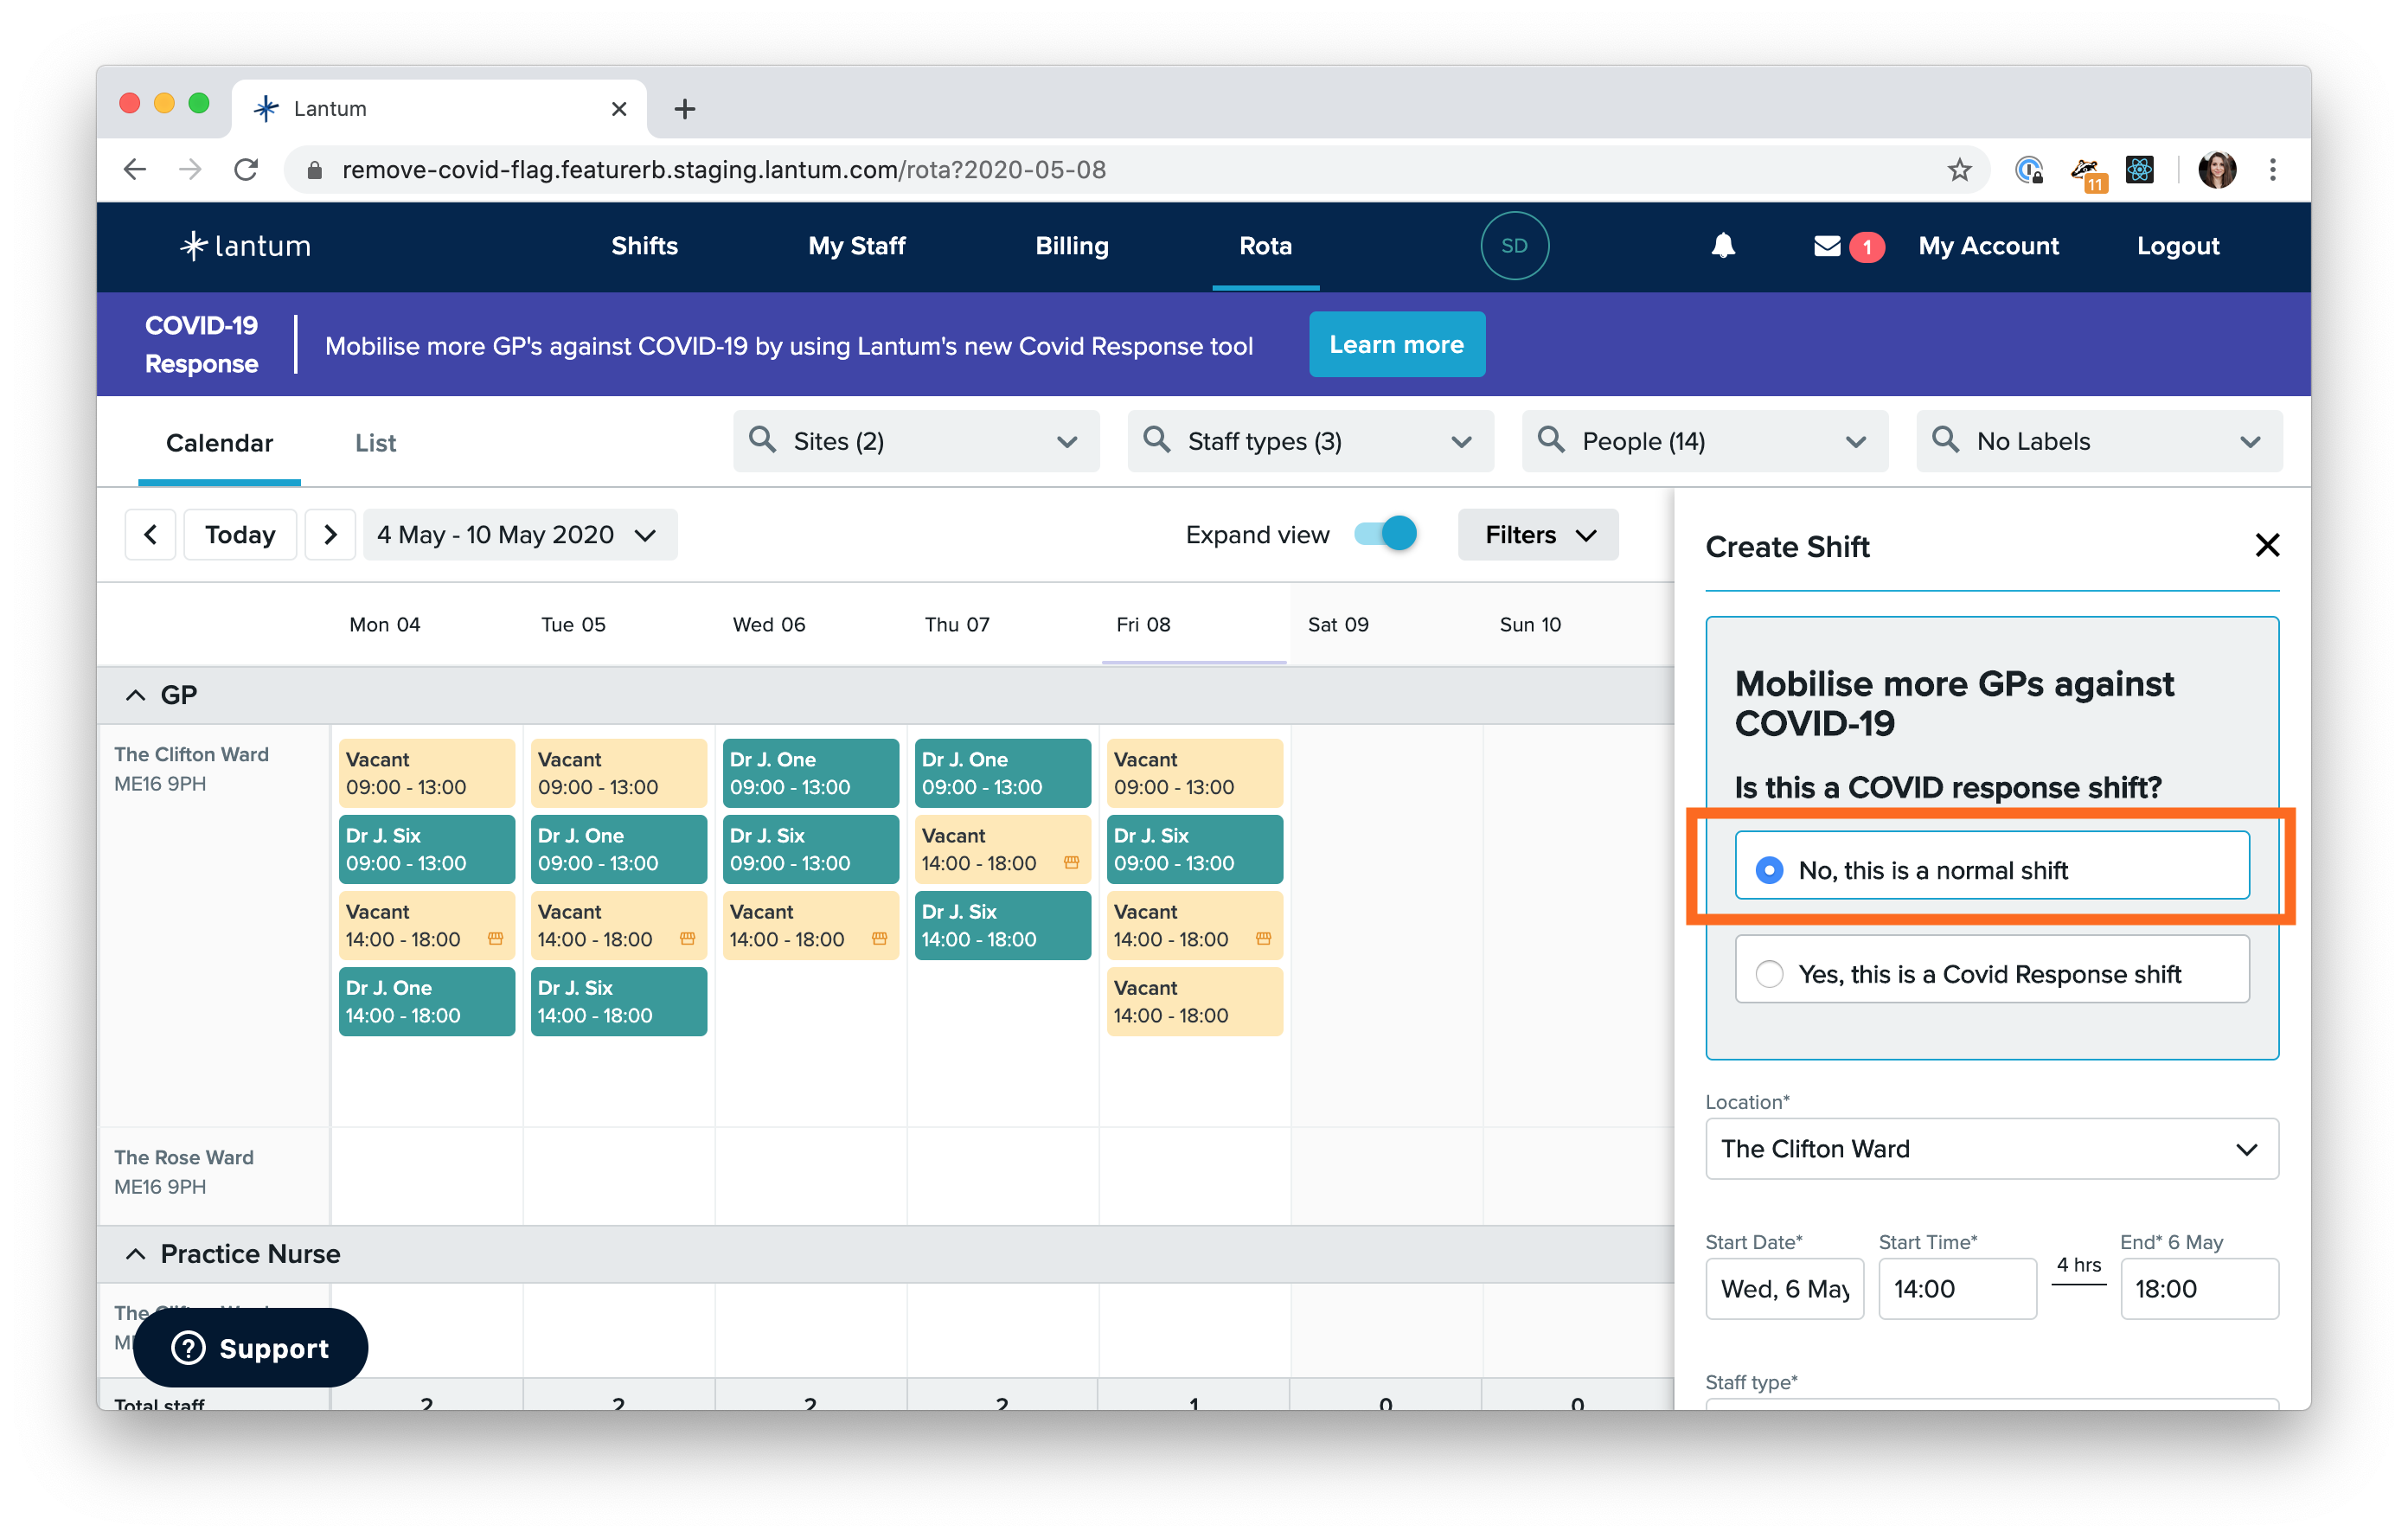Screen dimensions: 2408x1538
Task: Click the End time field showing 18:00
Action: [x=2199, y=1288]
